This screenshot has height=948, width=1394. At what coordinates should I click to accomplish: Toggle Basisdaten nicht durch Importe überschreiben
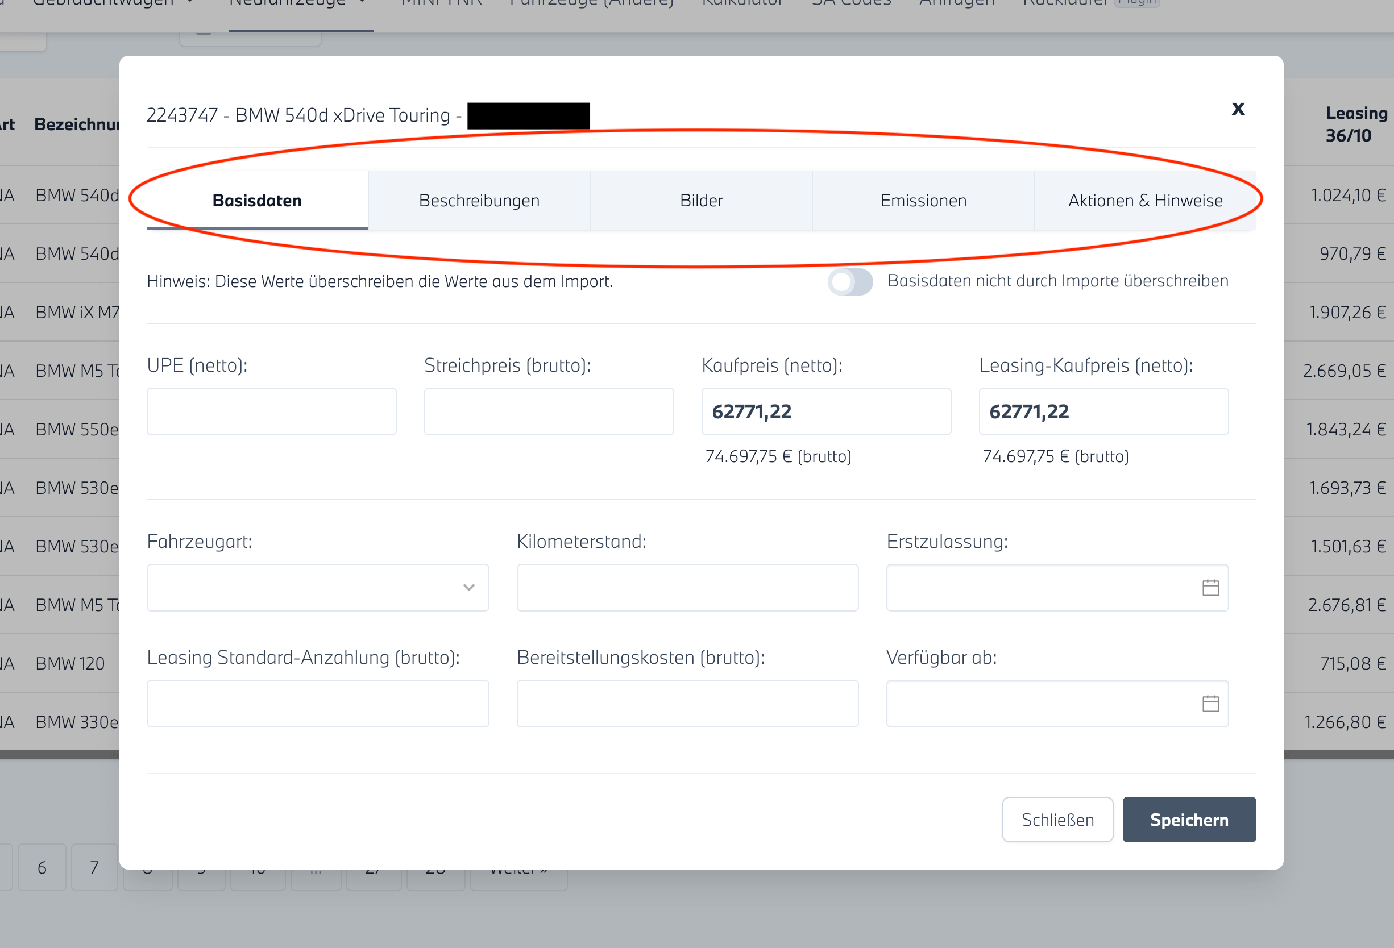(849, 282)
